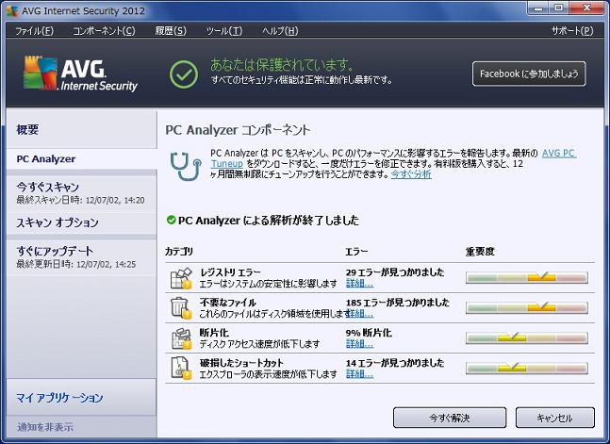Click the 破損したショートカット document icon
Viewport: 610px width, 444px height.
pyautogui.click(x=181, y=369)
